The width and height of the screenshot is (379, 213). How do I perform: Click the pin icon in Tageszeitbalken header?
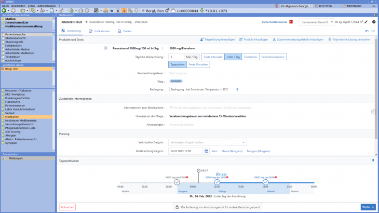point(372,161)
